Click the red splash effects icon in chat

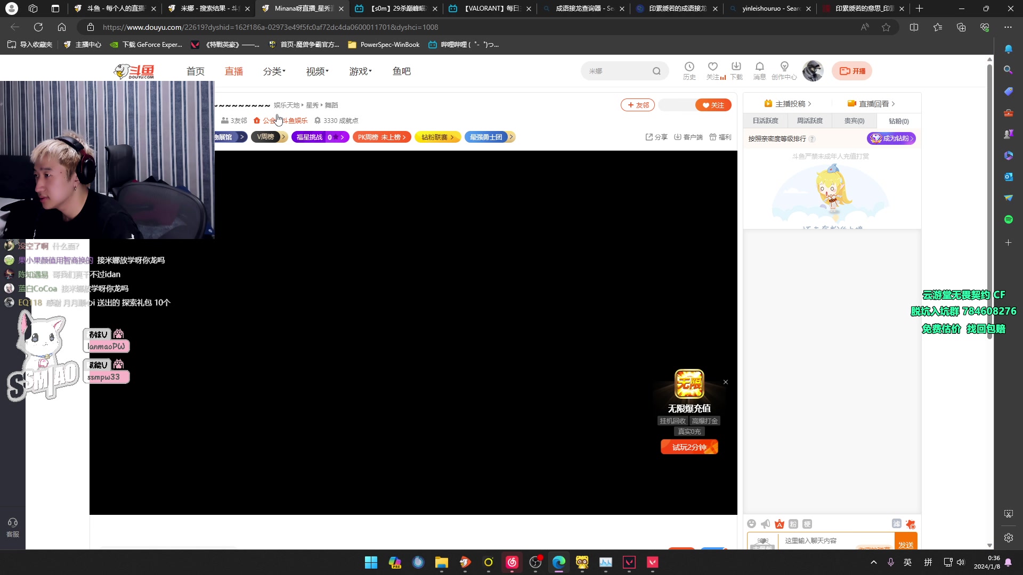(x=911, y=524)
